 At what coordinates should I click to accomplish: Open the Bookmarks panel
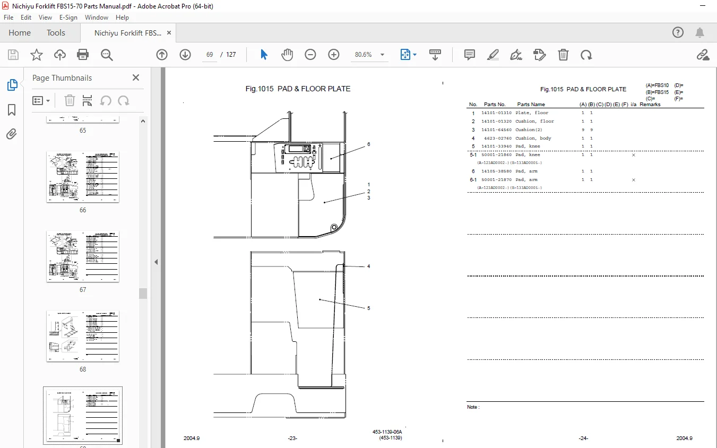(x=12, y=110)
